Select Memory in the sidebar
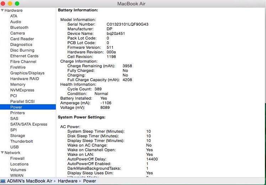 tap(18, 84)
